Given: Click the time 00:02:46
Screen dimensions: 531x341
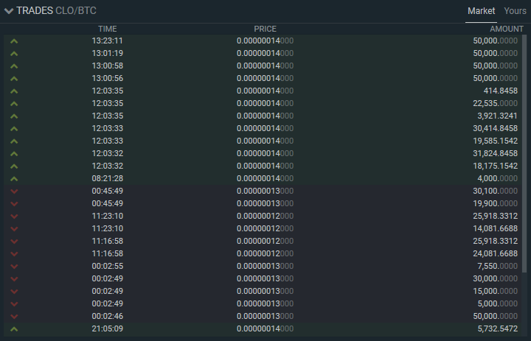Looking at the screenshot, I should click(108, 316).
